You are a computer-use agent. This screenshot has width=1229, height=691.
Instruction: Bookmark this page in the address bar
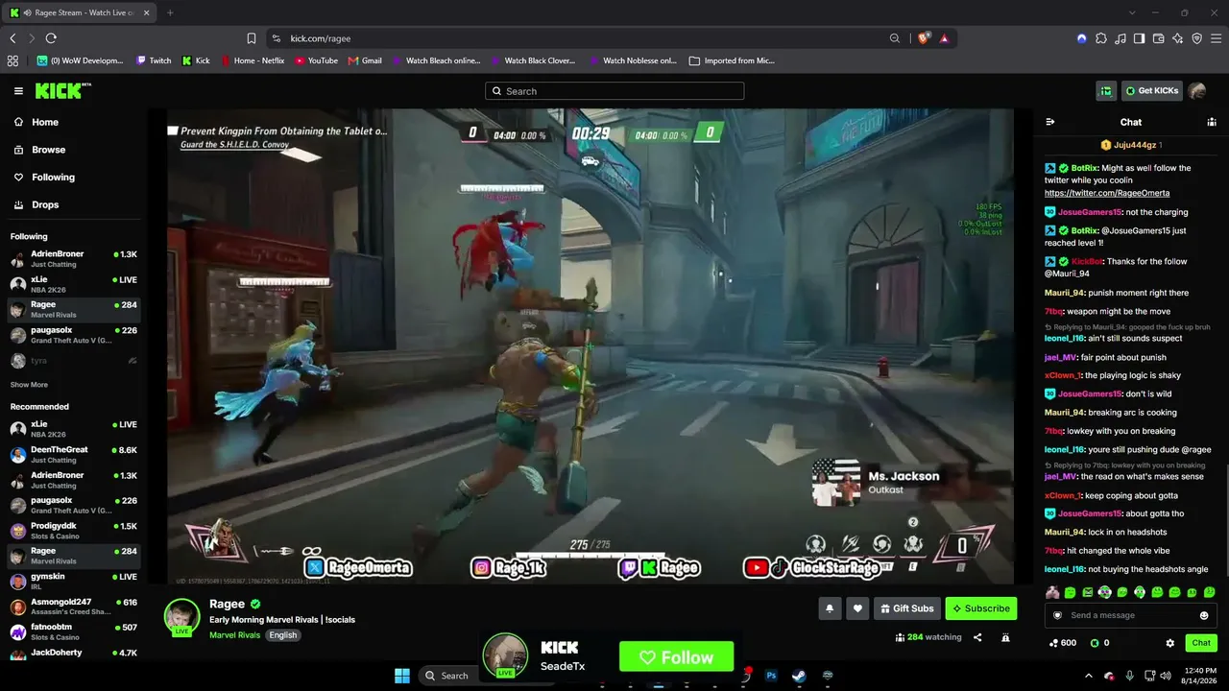point(252,38)
